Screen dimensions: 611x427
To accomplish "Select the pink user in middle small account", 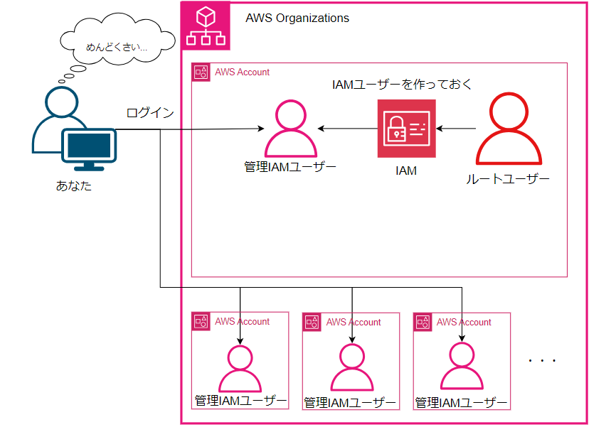I will [x=352, y=367].
